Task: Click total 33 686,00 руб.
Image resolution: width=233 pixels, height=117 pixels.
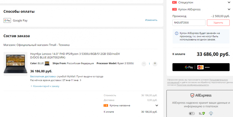Action: tap(213, 54)
